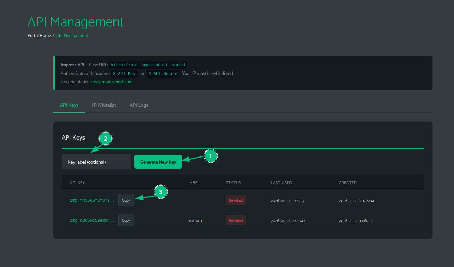The height and width of the screenshot is (267, 454).
Task: Click the API KEY column header
Action: click(x=77, y=183)
